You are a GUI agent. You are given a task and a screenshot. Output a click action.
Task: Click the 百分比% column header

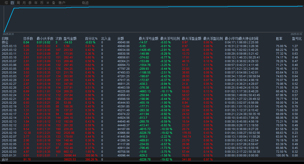[x=91, y=39]
